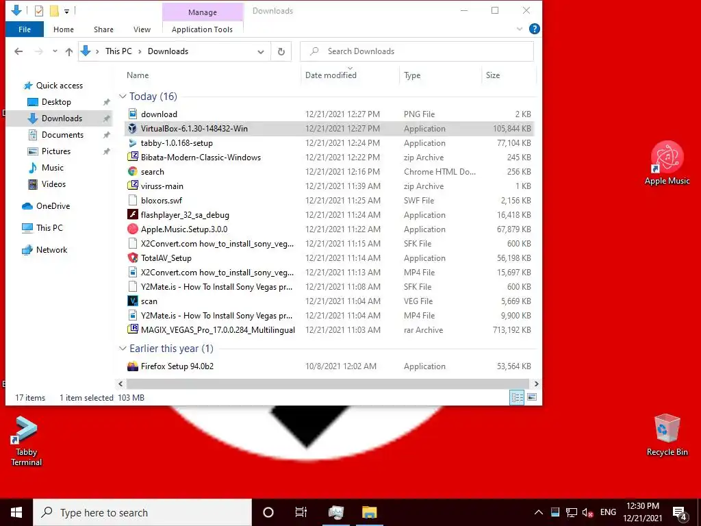Click the ENG language indicator
This screenshot has width=701, height=526.
click(608, 512)
